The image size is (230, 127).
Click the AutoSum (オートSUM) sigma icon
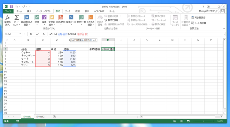pos(17,18)
